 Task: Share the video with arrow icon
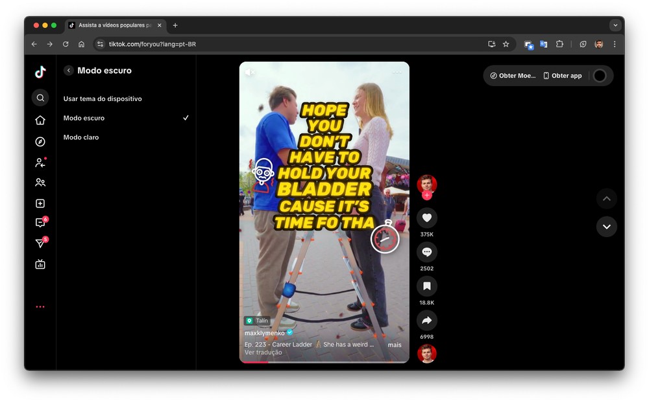click(x=426, y=321)
